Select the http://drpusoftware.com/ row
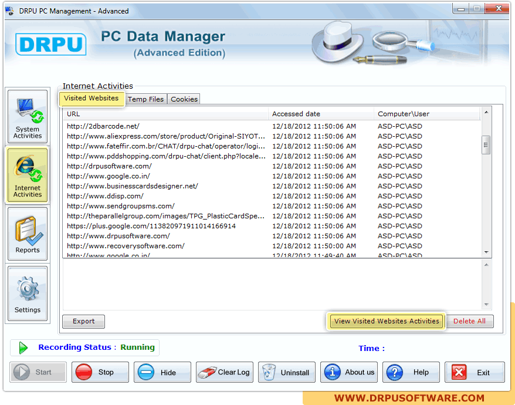Screen dimensions: 515x405 pyautogui.click(x=272, y=166)
